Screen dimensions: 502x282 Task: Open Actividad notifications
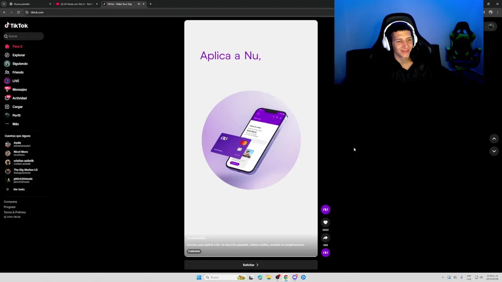pos(16,98)
